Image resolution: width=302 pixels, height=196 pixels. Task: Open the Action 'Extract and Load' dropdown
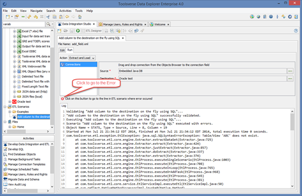coord(82,58)
